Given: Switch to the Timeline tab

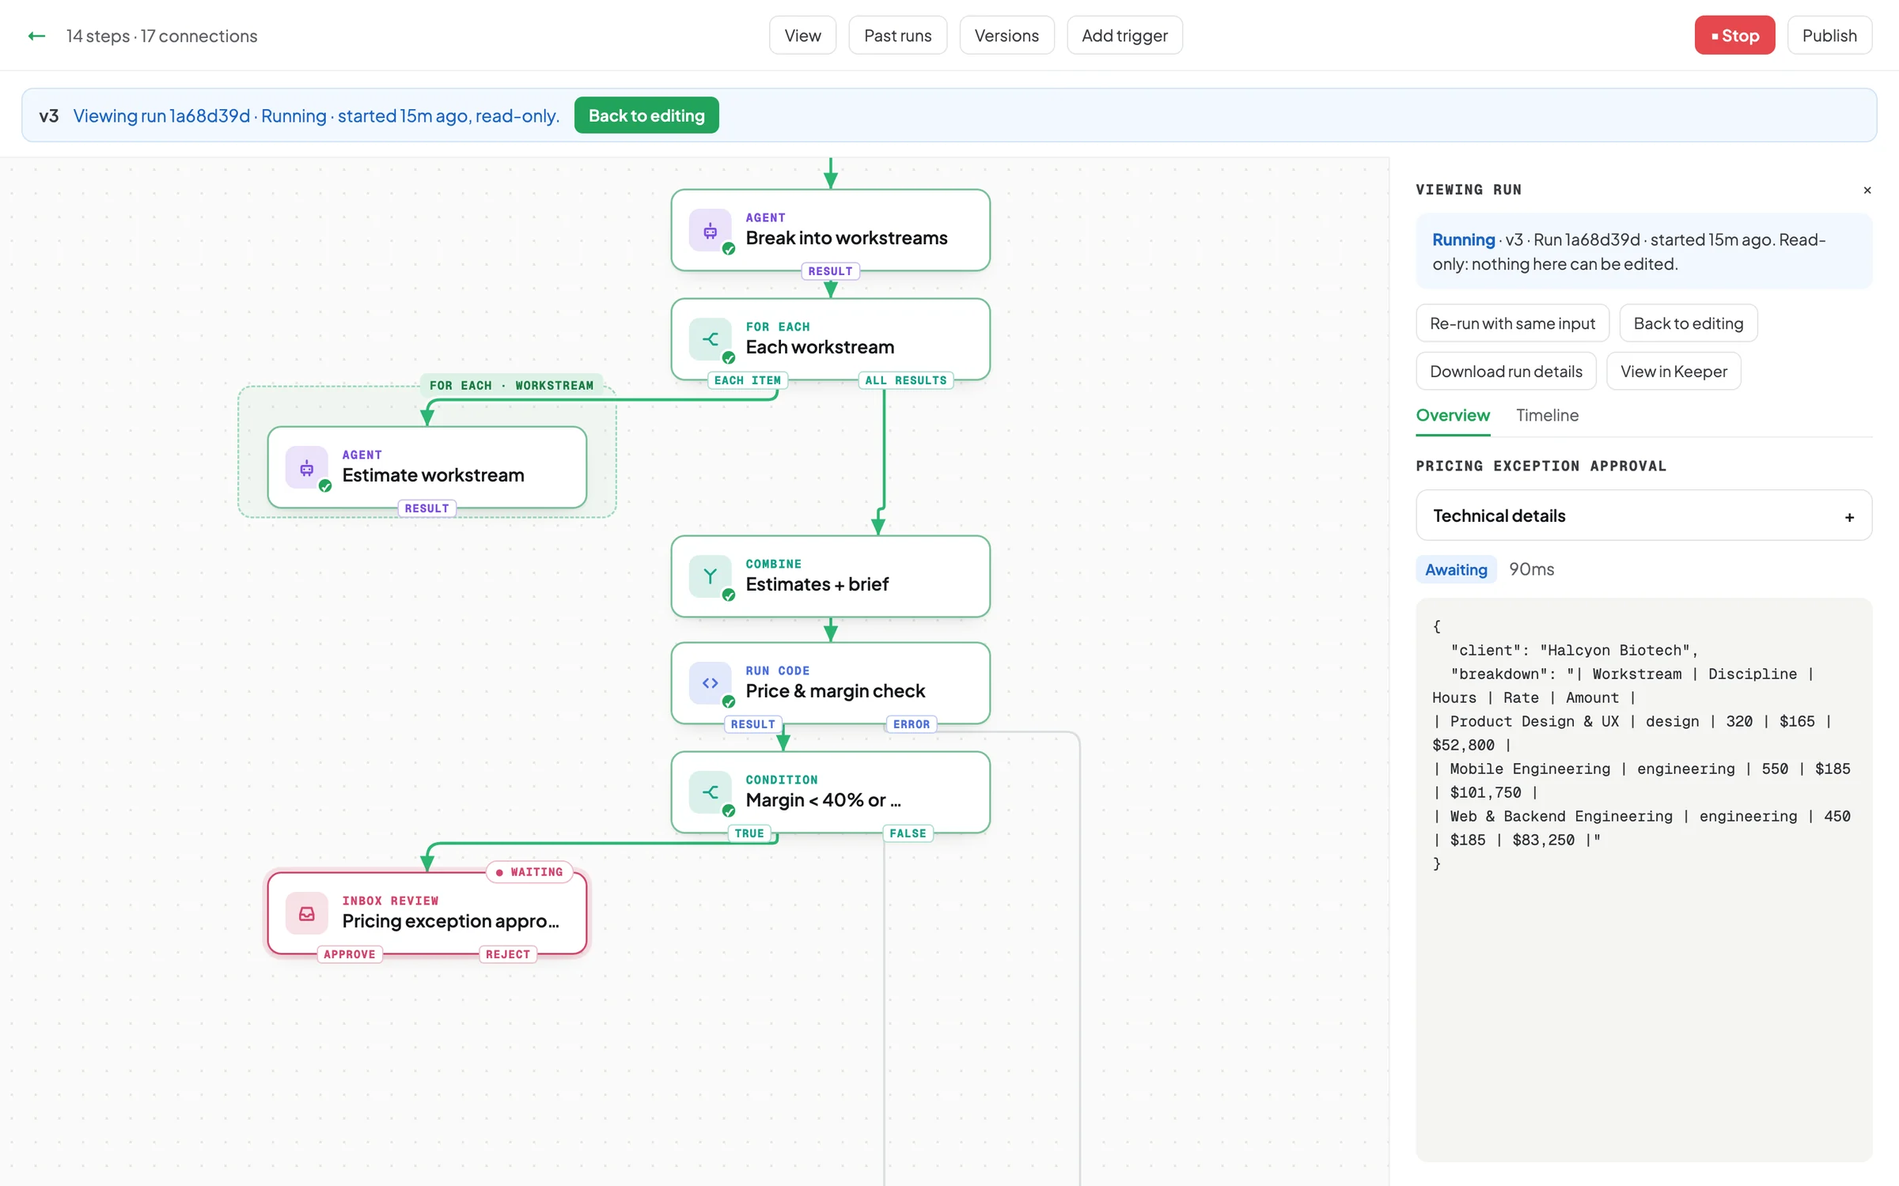Looking at the screenshot, I should coord(1547,415).
